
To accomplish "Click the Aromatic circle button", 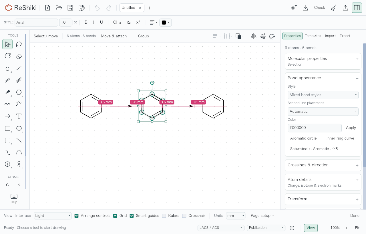I will pyautogui.click(x=303, y=138).
